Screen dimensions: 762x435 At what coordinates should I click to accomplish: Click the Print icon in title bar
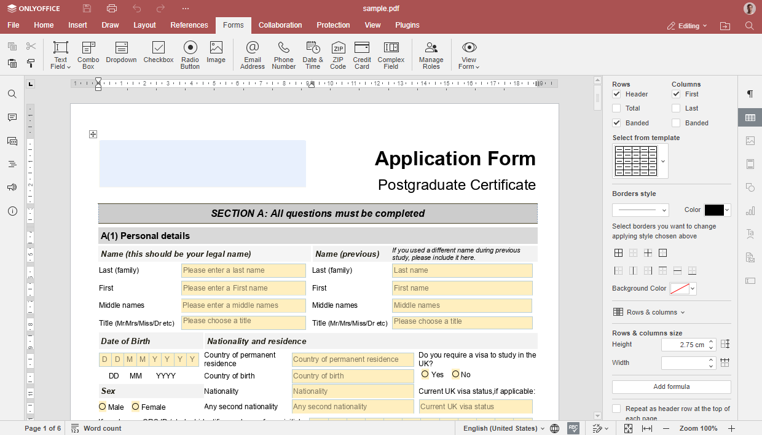[x=111, y=9]
